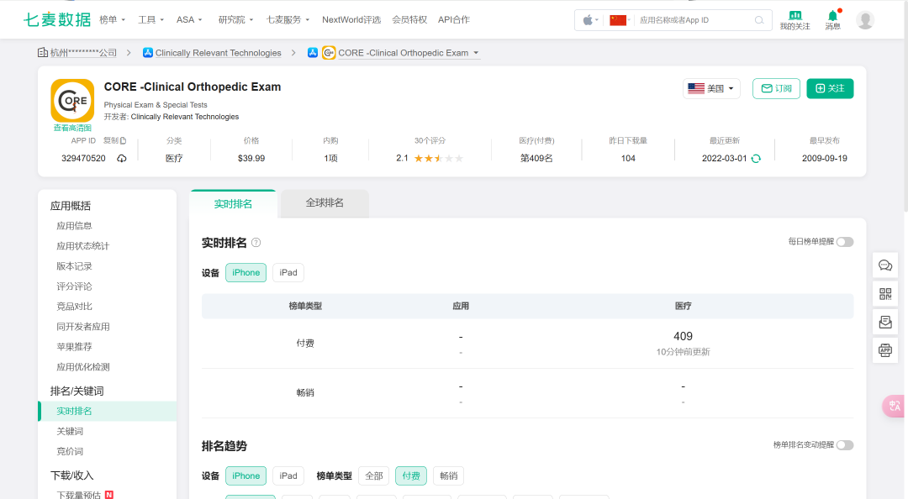This screenshot has width=908, height=499.
Task: Open 评分评论 in sidebar
Action: click(74, 286)
